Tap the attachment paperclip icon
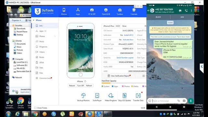 pyautogui.click(x=178, y=101)
